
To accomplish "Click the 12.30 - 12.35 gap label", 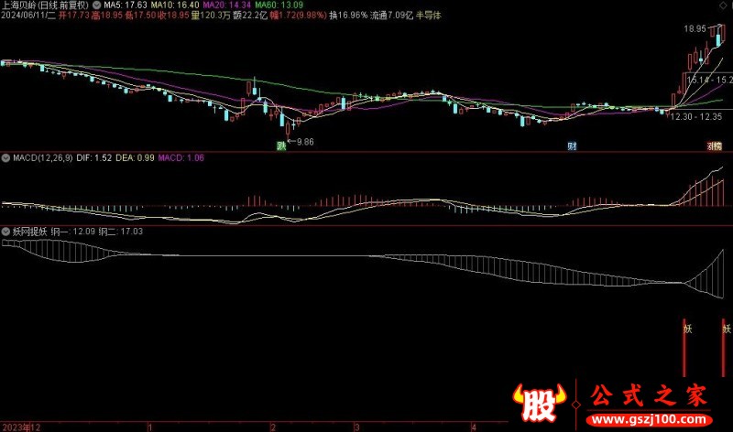I will [x=696, y=117].
